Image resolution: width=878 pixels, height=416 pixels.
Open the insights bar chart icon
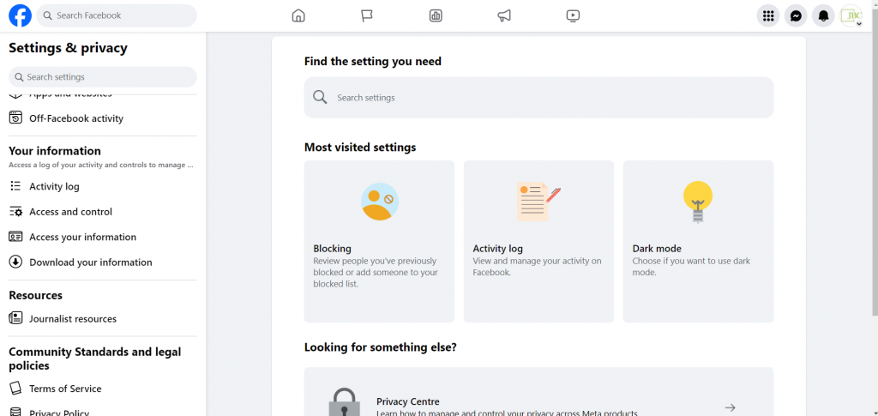[x=436, y=15]
